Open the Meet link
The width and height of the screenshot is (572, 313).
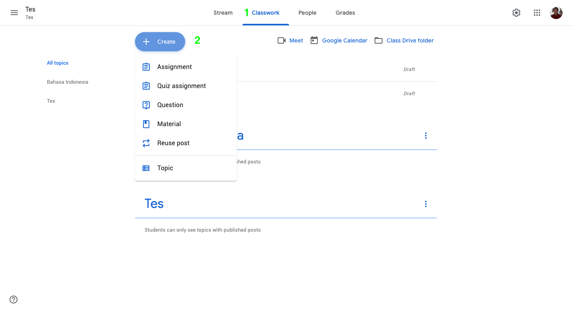point(296,40)
